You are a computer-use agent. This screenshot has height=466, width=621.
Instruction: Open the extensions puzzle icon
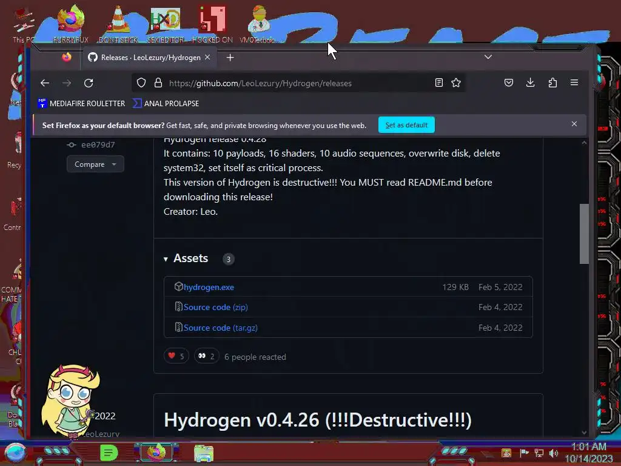(552, 83)
